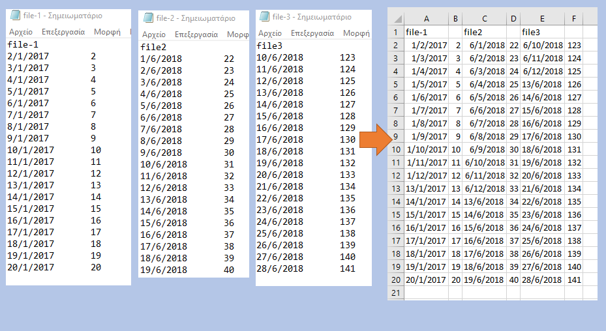Click 10/1/2017 line in file-1 Notepad
Image resolution: width=606 pixels, height=331 pixels.
[31, 151]
